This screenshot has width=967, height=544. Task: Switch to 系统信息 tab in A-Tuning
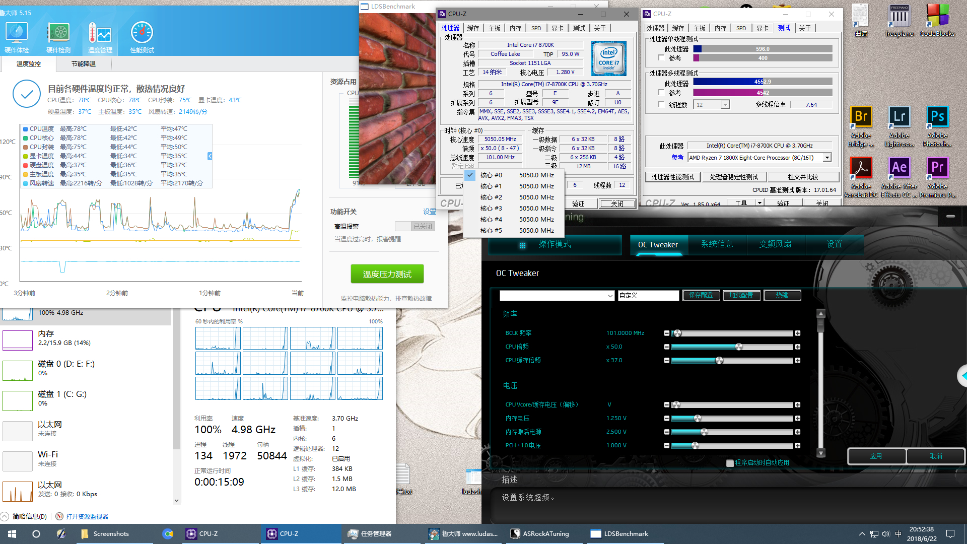[717, 244]
